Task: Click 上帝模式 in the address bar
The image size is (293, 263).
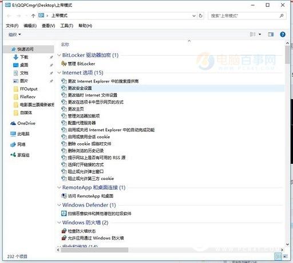Action: [x=60, y=15]
